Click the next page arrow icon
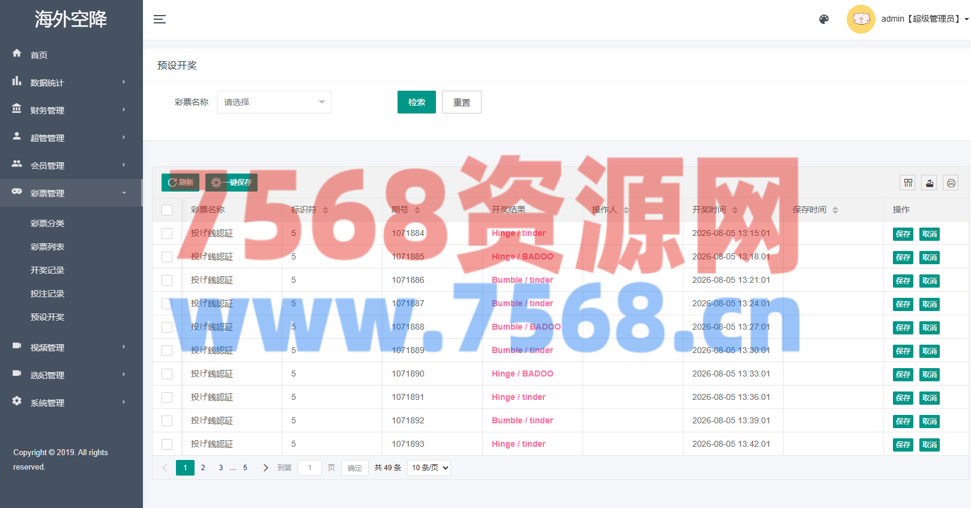The image size is (971, 508). tap(265, 468)
